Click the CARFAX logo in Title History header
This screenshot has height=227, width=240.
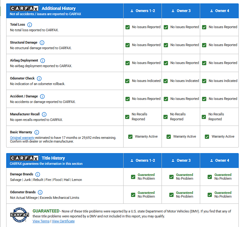(24, 158)
